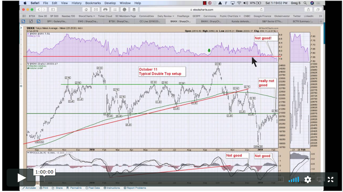This screenshot has width=343, height=192.
Task: Expand the StockCharts bookmark folder
Action: 87,16
